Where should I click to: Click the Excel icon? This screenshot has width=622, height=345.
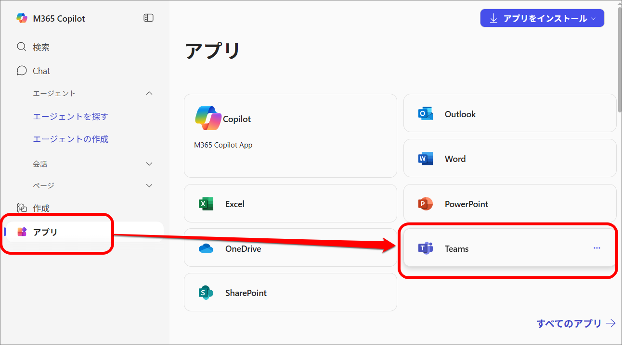coord(206,204)
